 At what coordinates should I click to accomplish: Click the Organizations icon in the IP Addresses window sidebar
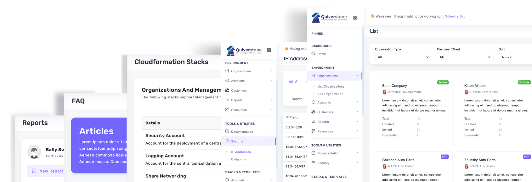click(x=227, y=71)
